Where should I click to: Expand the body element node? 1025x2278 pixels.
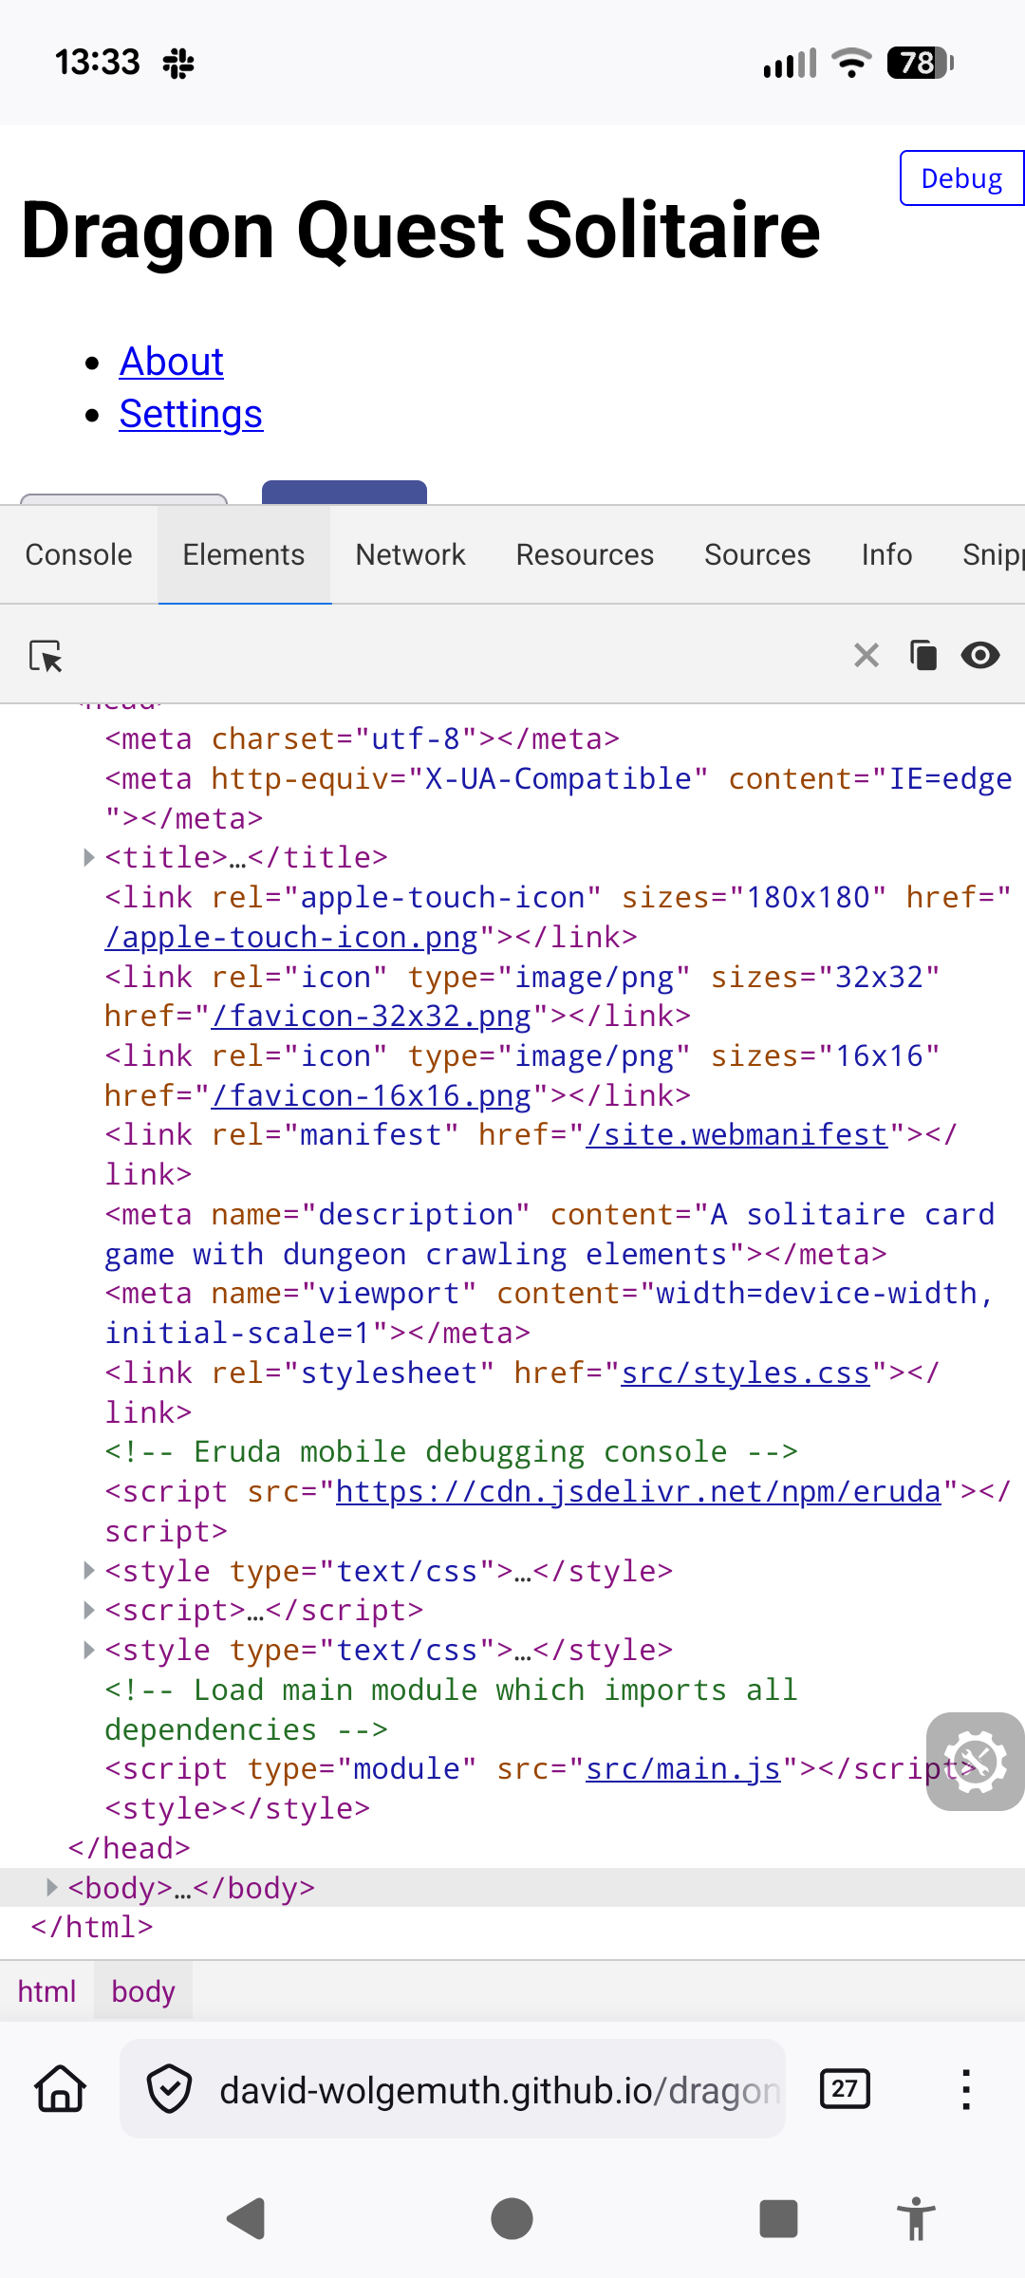point(51,1887)
